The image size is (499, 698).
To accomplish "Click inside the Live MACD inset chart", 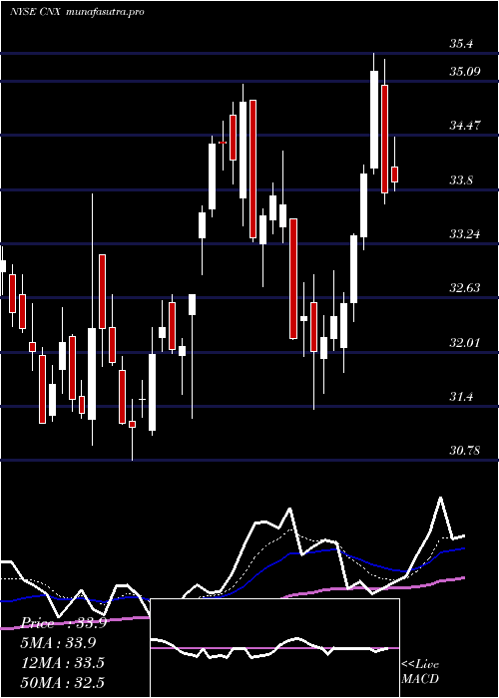I will click(x=274, y=648).
